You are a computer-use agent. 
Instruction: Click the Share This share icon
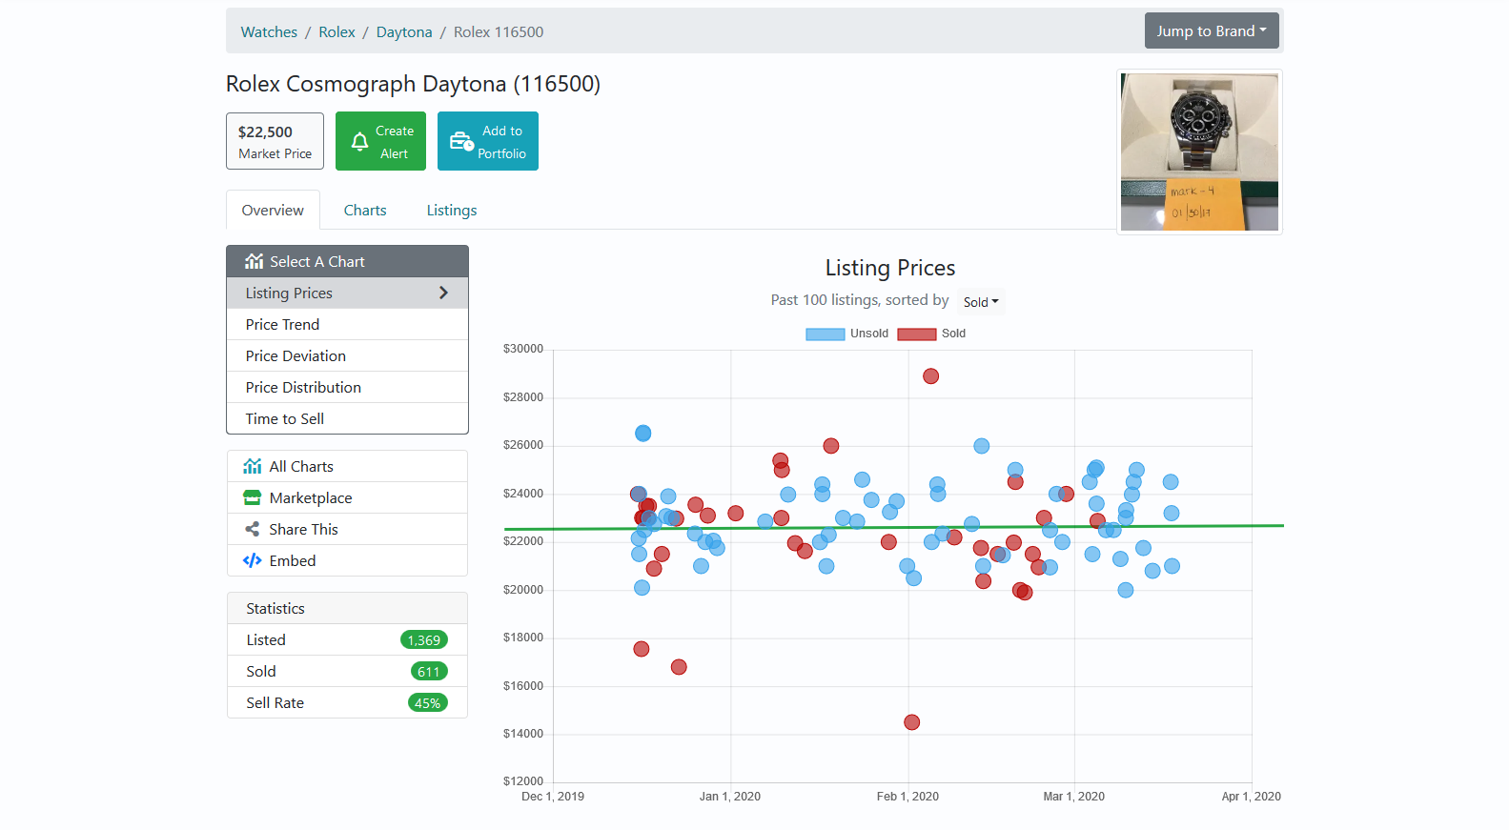coord(252,529)
